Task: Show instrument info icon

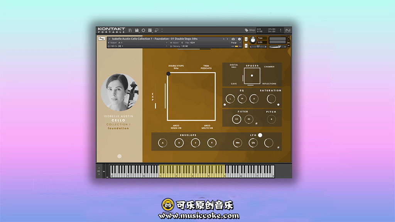Action: tap(239, 39)
